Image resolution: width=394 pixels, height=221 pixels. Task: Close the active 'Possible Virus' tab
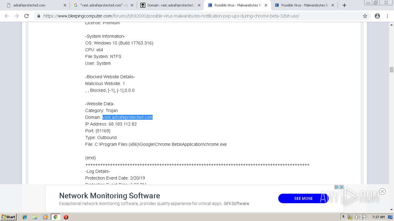[266, 5]
